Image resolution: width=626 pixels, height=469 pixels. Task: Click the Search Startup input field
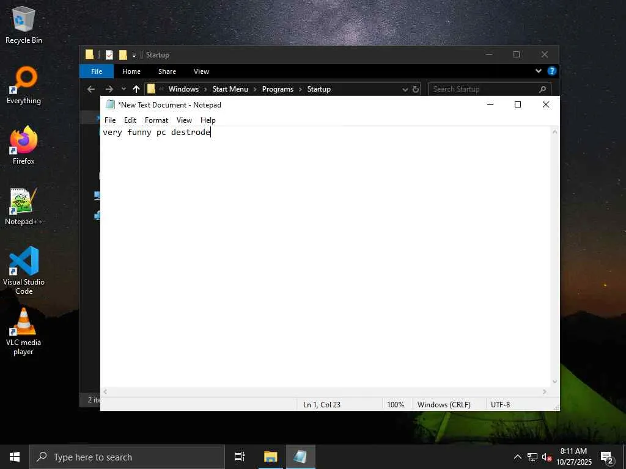[x=484, y=89]
